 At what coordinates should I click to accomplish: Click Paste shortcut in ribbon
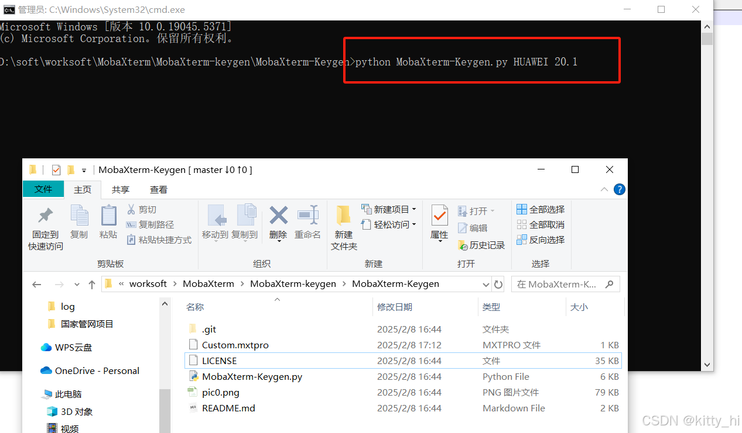coord(159,240)
